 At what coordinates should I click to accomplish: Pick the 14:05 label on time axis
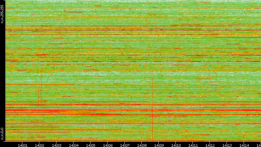[x=91, y=146]
